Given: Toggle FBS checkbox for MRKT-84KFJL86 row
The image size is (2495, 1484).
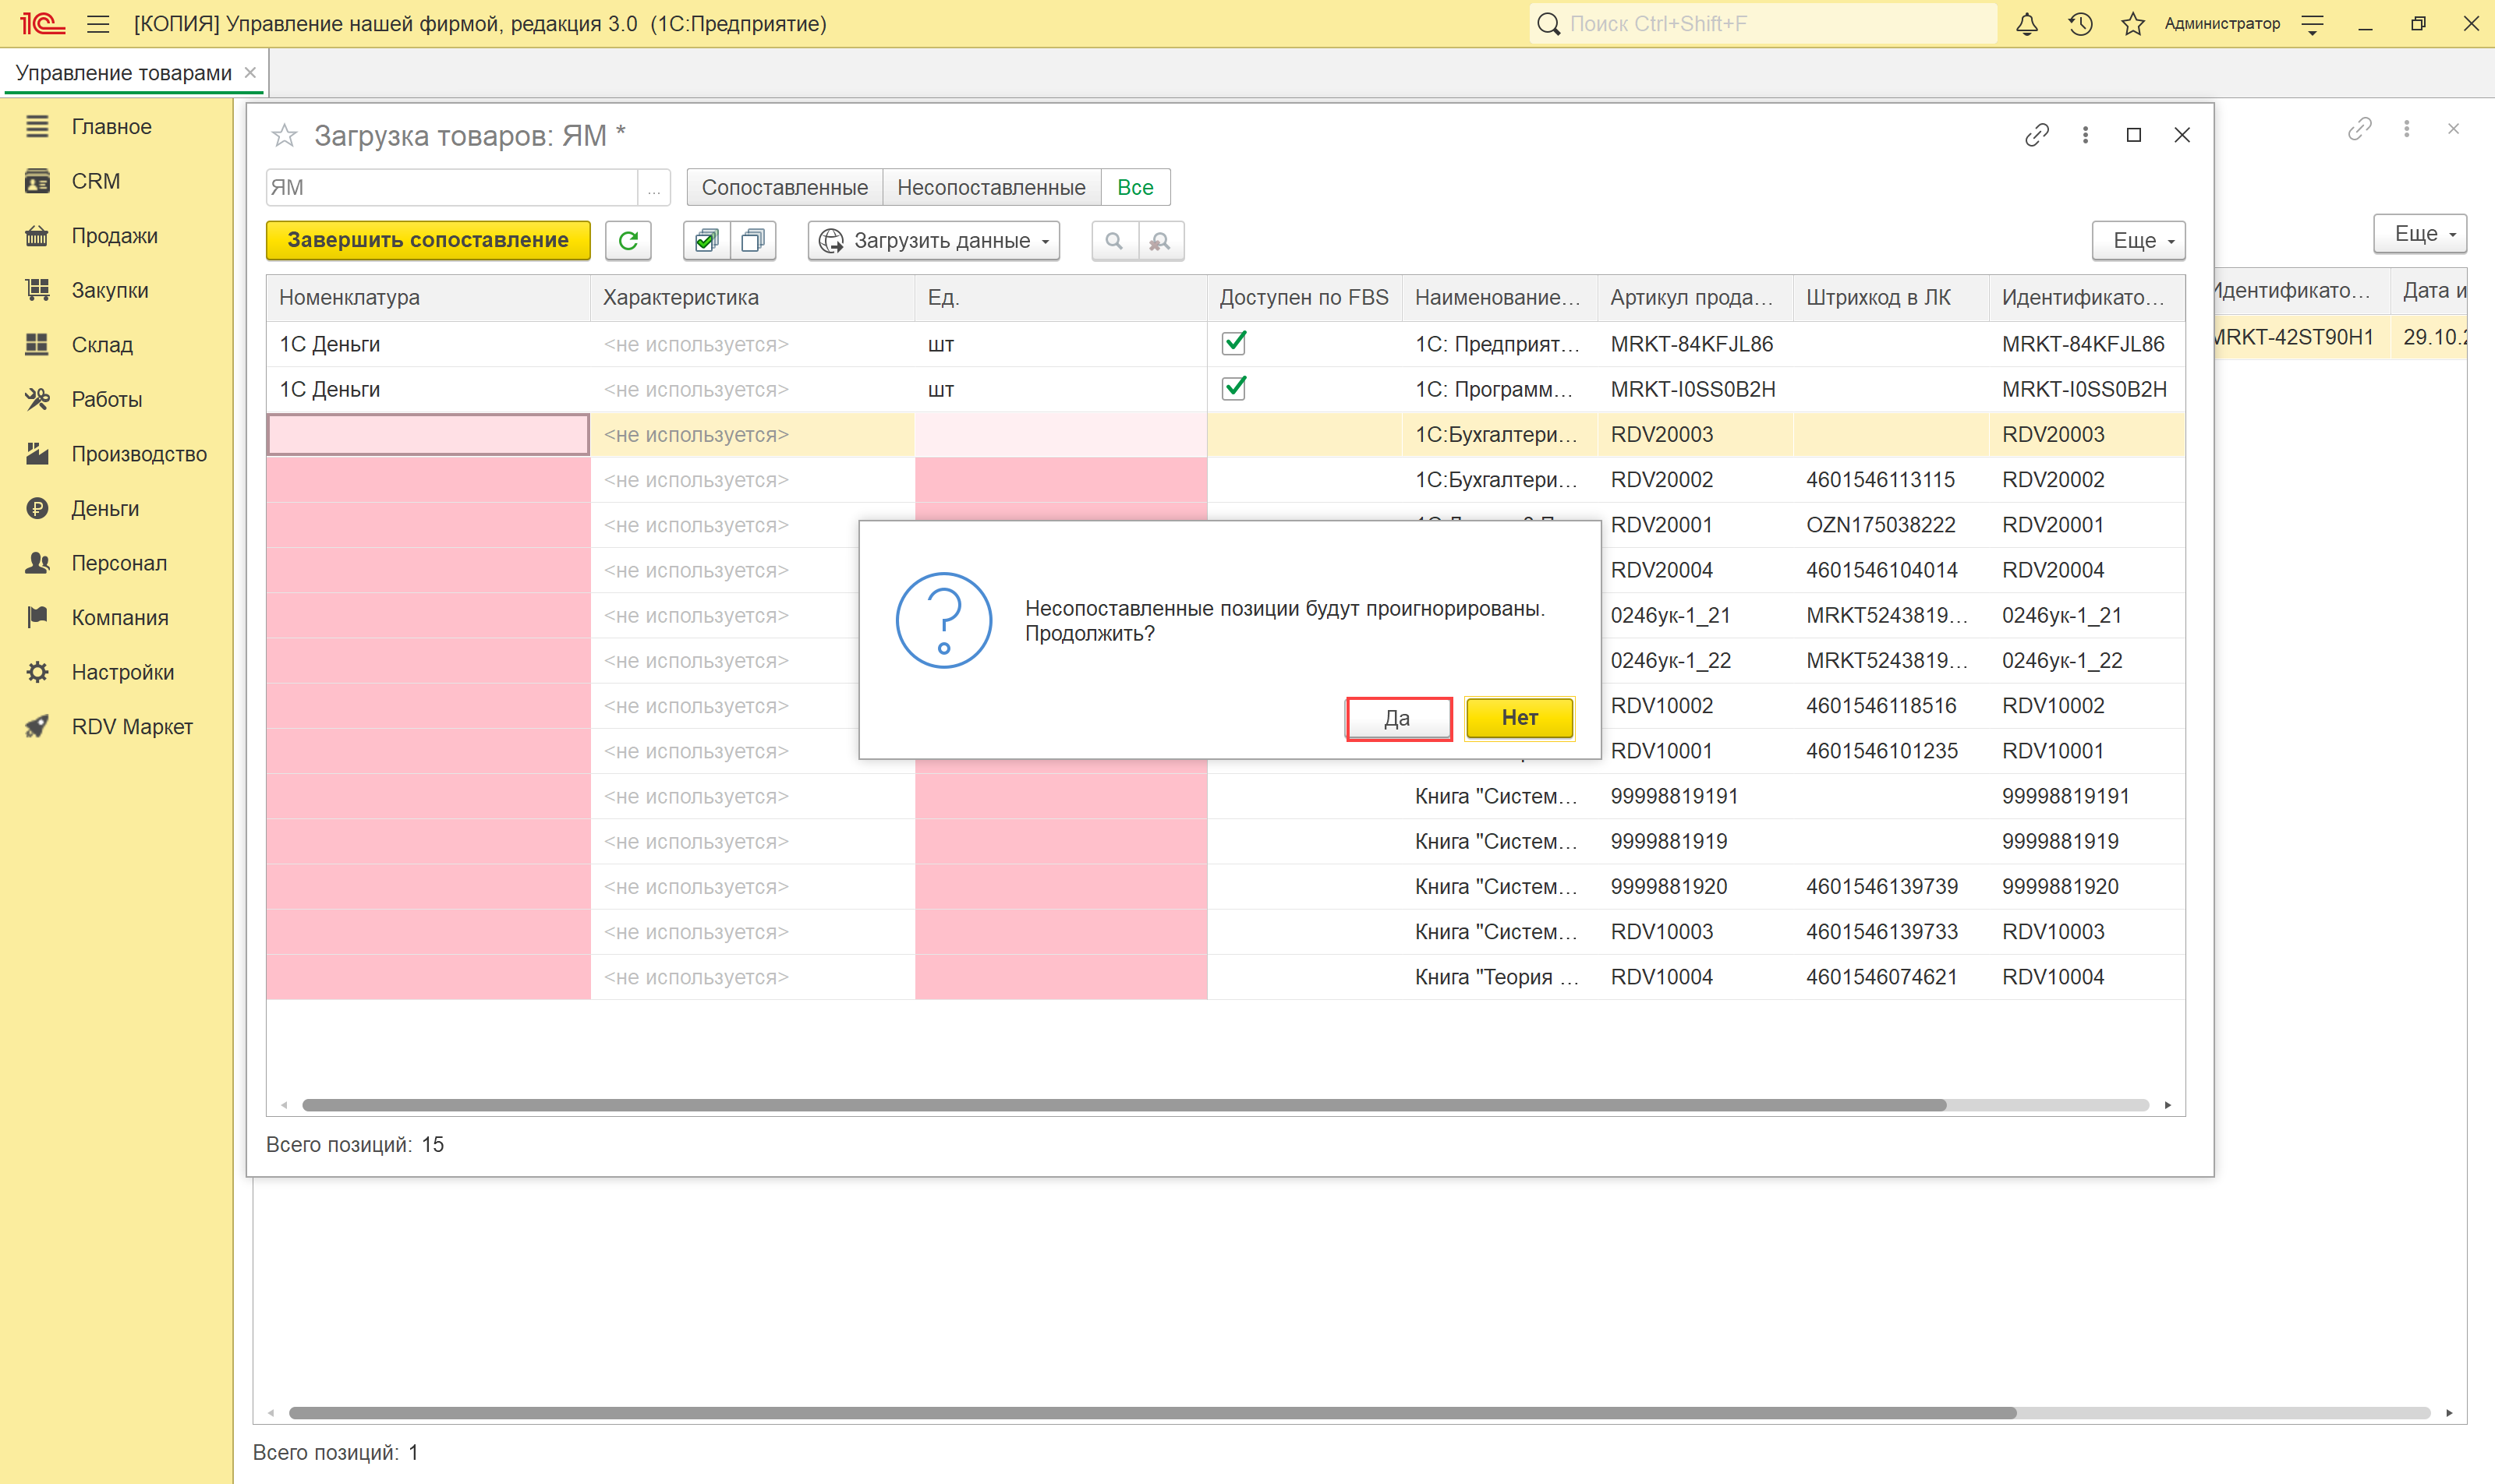Looking at the screenshot, I should (1233, 343).
